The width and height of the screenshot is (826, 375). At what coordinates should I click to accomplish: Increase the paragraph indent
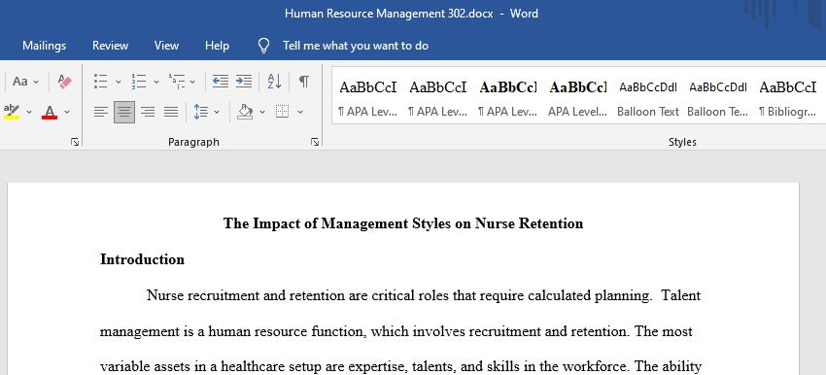pos(243,81)
